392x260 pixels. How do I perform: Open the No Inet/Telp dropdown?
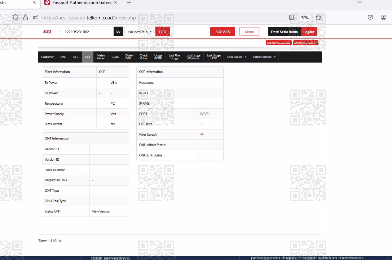(140, 32)
